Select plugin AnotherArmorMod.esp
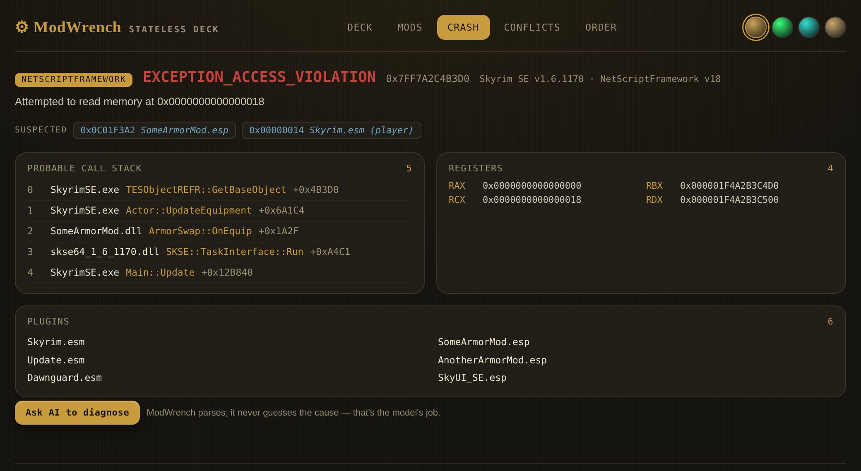The width and height of the screenshot is (861, 471). [493, 360]
